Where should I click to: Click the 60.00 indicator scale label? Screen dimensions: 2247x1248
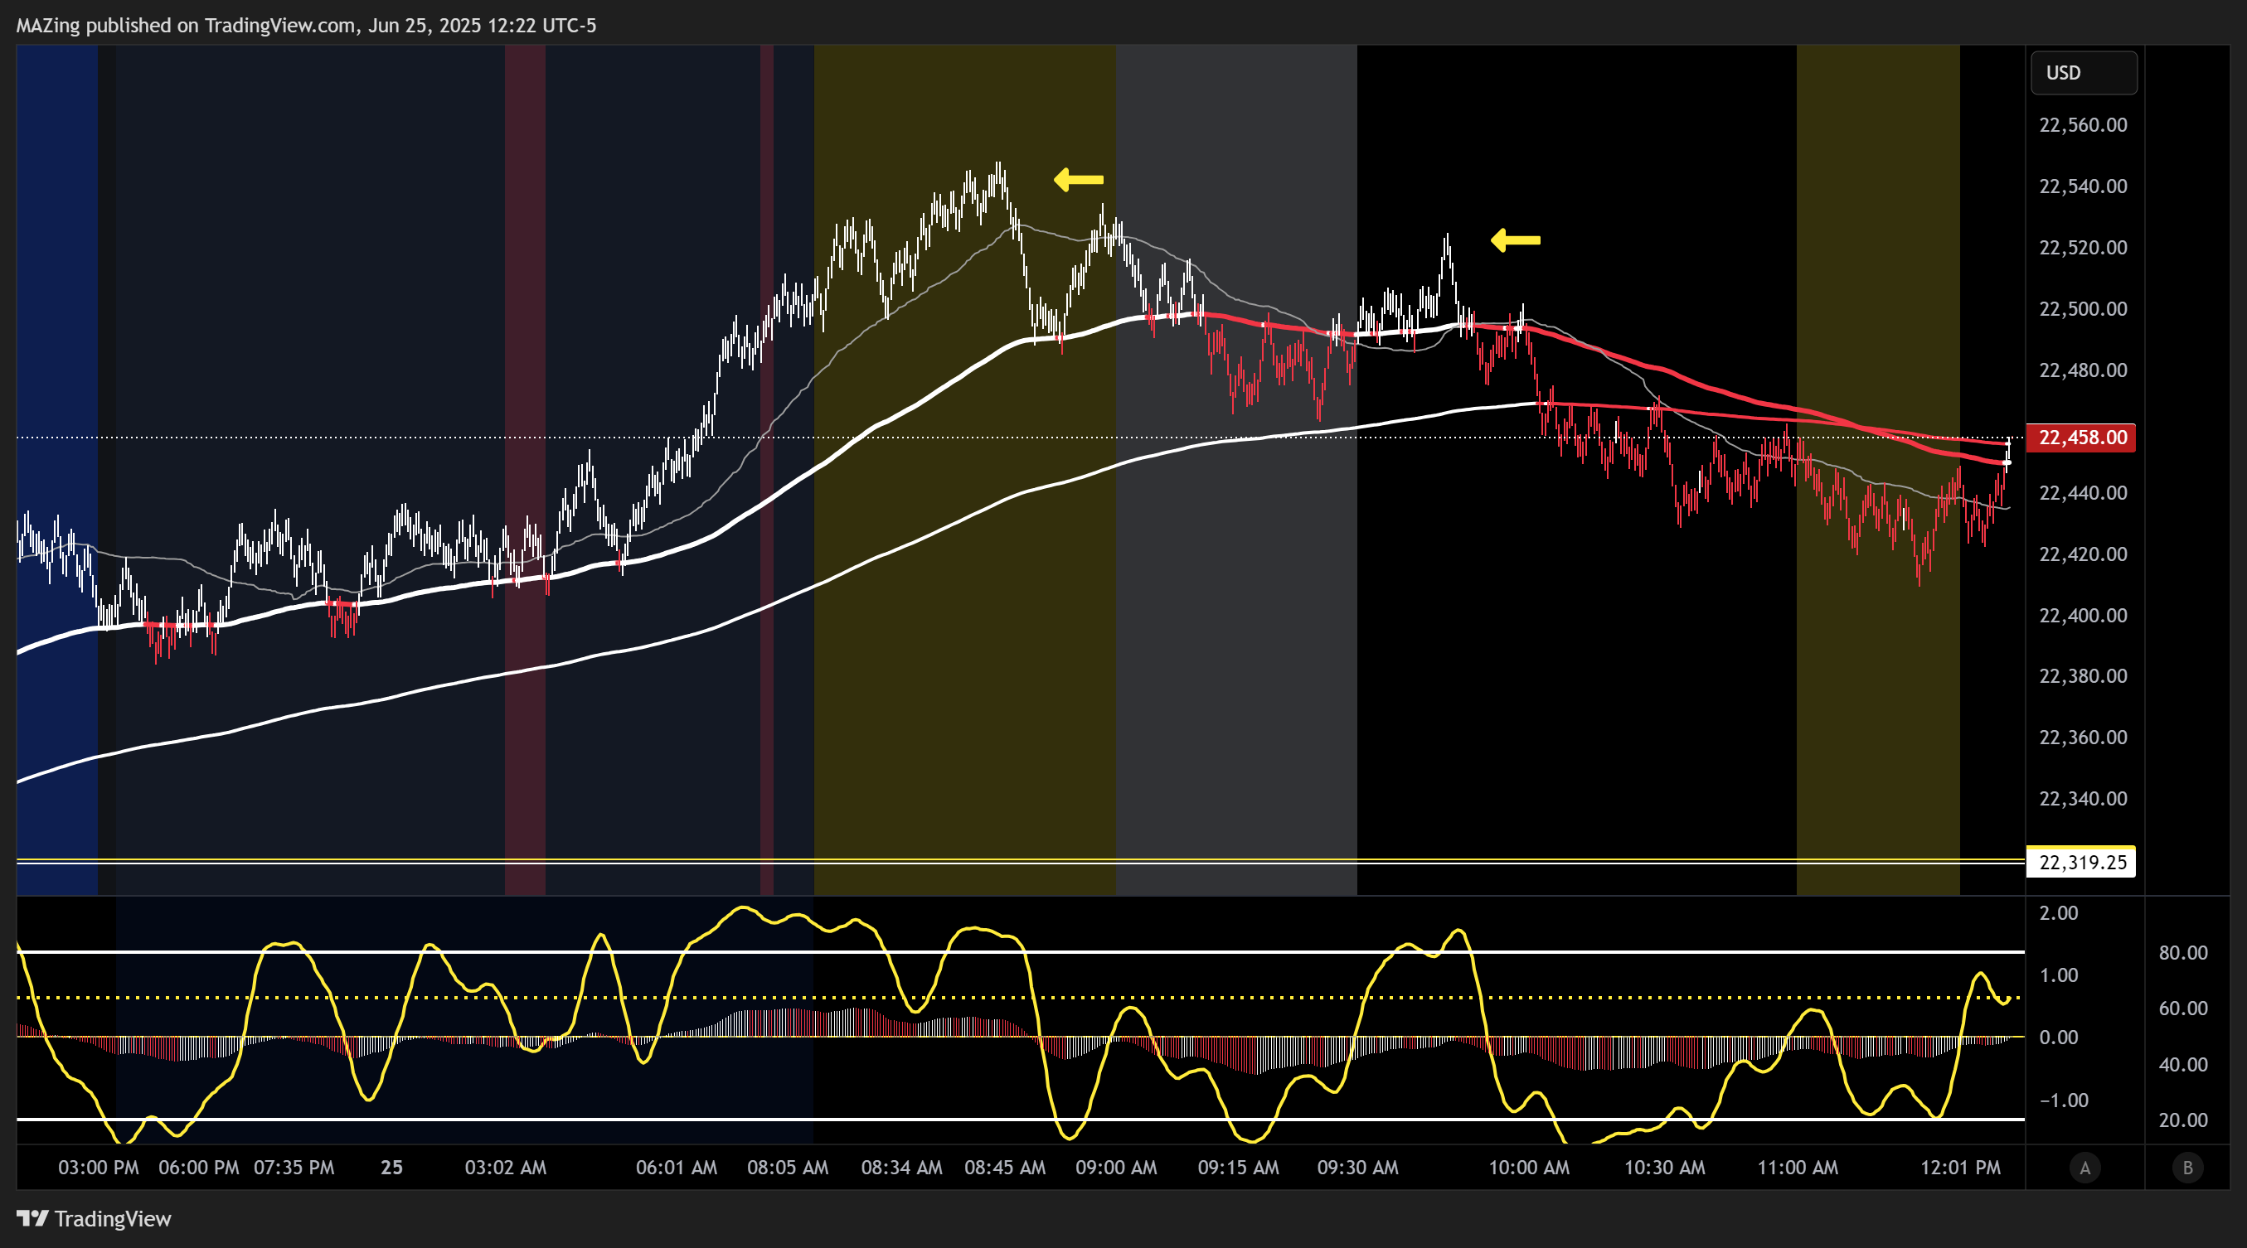[2183, 1009]
